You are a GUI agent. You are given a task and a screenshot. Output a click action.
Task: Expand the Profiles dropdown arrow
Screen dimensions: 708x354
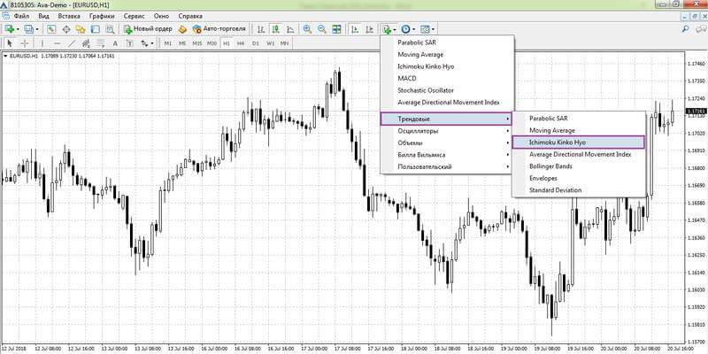click(37, 29)
